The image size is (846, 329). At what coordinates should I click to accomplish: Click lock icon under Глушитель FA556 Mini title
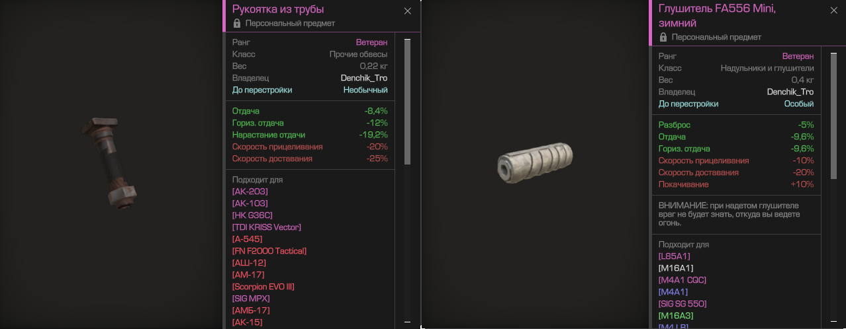[663, 37]
